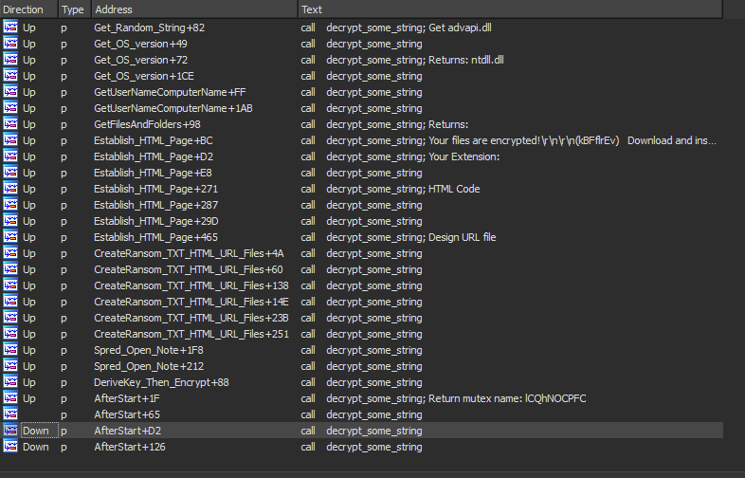Select address AfterStart+126
The width and height of the screenshot is (745, 478).
click(129, 447)
